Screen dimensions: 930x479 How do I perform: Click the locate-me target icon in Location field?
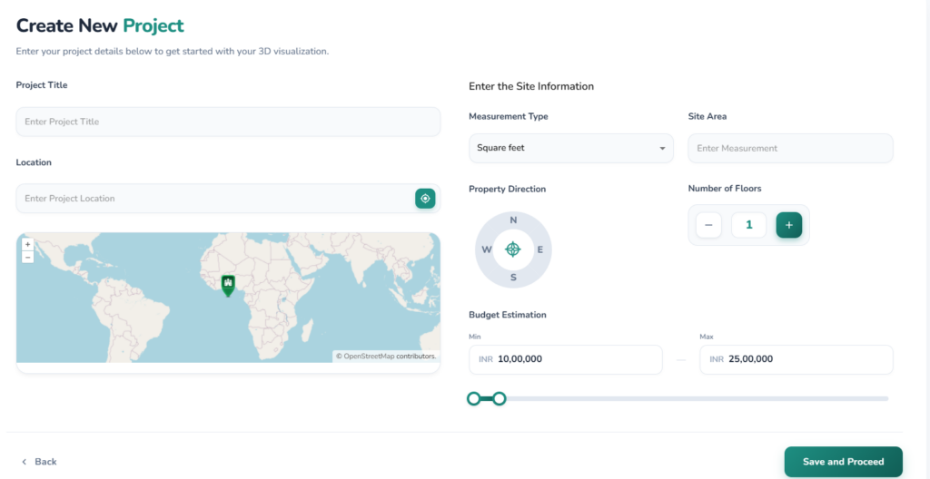pyautogui.click(x=425, y=199)
